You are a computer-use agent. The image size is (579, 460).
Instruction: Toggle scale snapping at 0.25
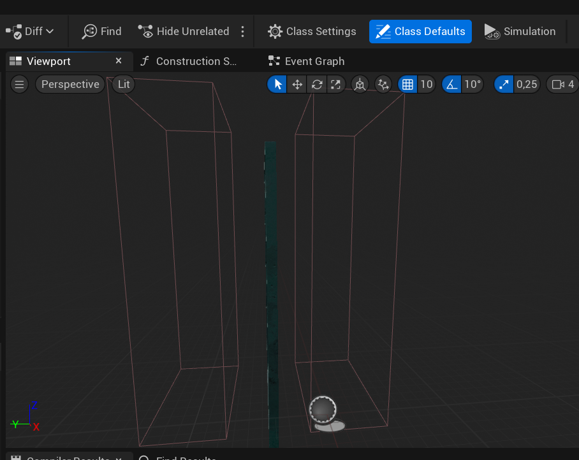tap(504, 84)
